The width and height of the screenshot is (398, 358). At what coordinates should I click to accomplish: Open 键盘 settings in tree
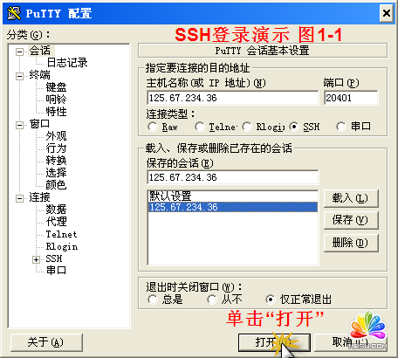56,87
